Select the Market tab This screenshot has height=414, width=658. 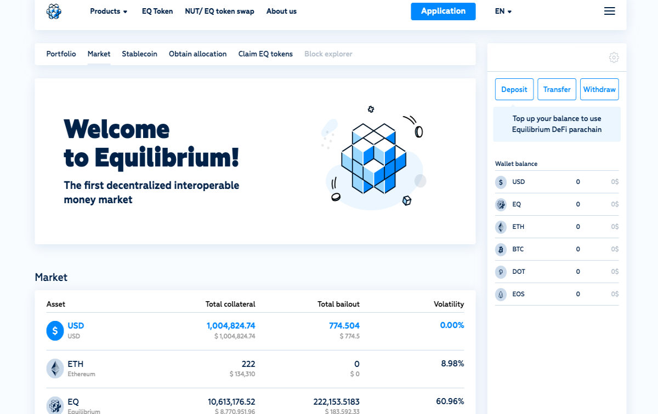tap(99, 54)
